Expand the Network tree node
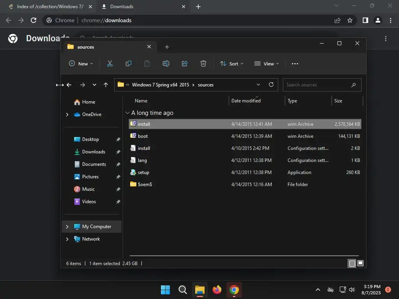Screen dimensions: 399x299 coord(67,239)
